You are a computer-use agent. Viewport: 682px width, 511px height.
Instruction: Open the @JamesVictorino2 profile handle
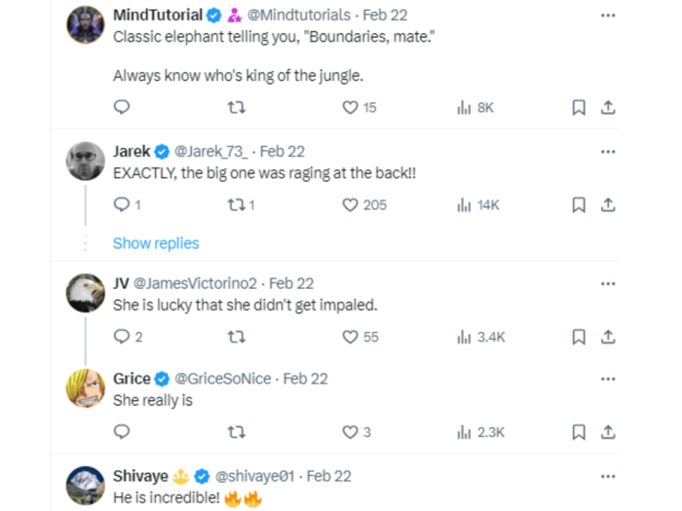click(195, 283)
